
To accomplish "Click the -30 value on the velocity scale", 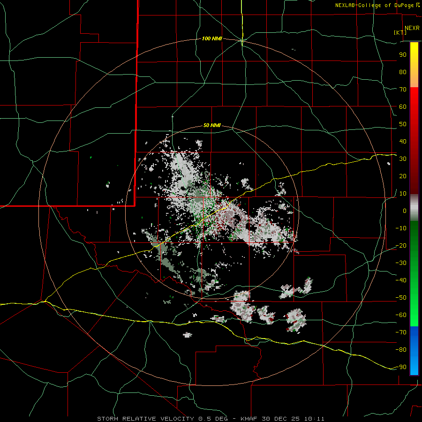I will tap(401, 263).
